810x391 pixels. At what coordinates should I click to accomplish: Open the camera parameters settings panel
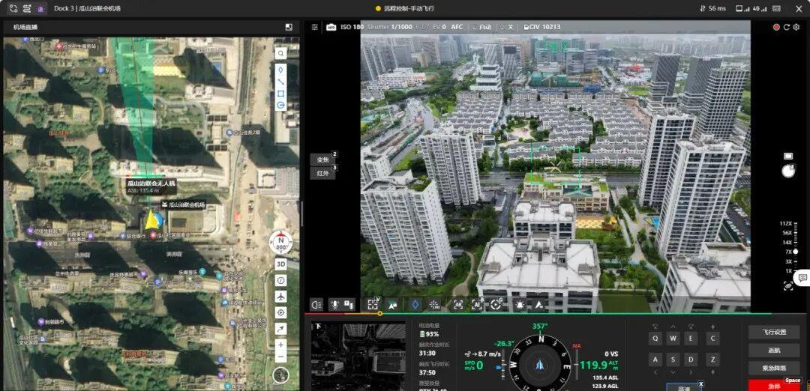click(314, 27)
